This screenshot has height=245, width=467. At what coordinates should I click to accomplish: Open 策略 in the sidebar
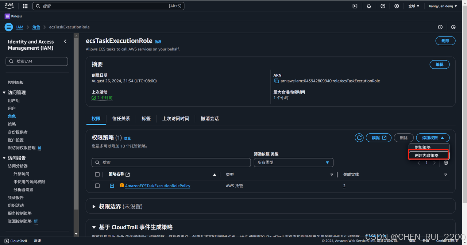point(12,124)
